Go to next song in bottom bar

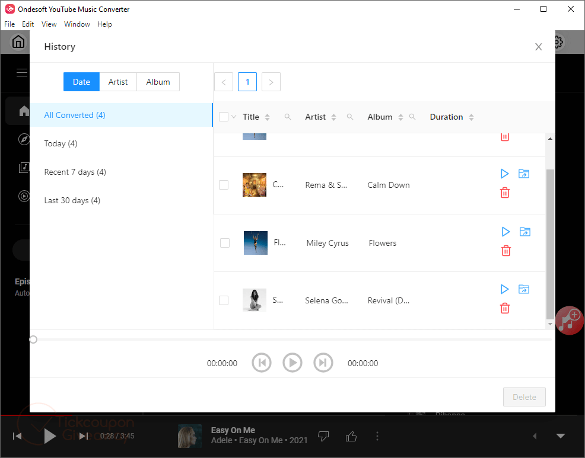click(x=84, y=436)
